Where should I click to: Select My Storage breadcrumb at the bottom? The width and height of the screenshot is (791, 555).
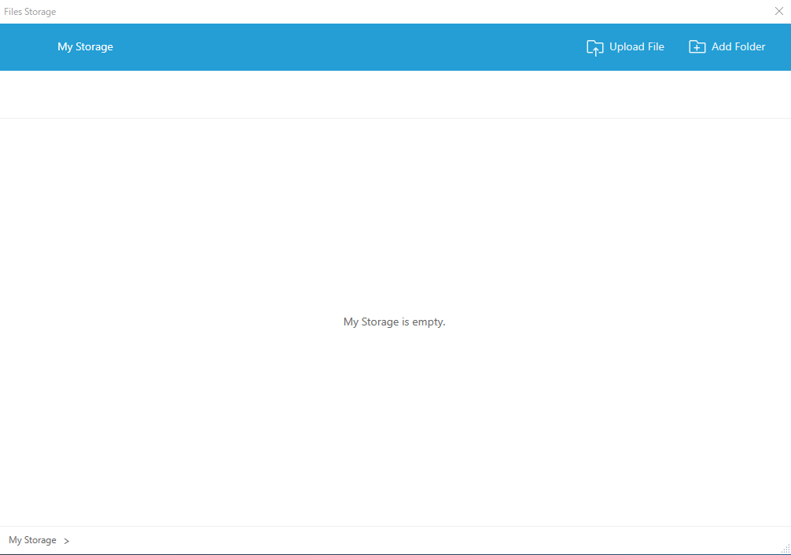click(32, 540)
